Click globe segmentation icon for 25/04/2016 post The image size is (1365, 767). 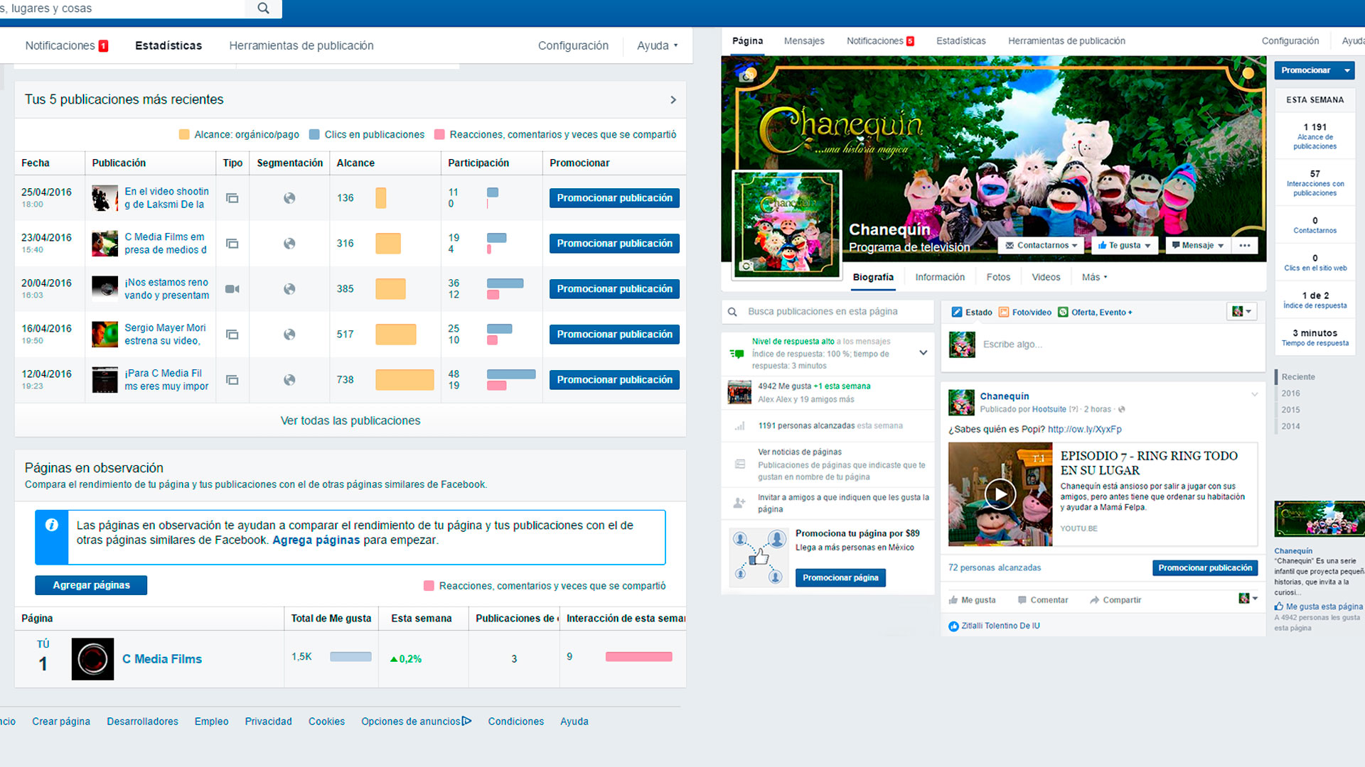coord(289,198)
